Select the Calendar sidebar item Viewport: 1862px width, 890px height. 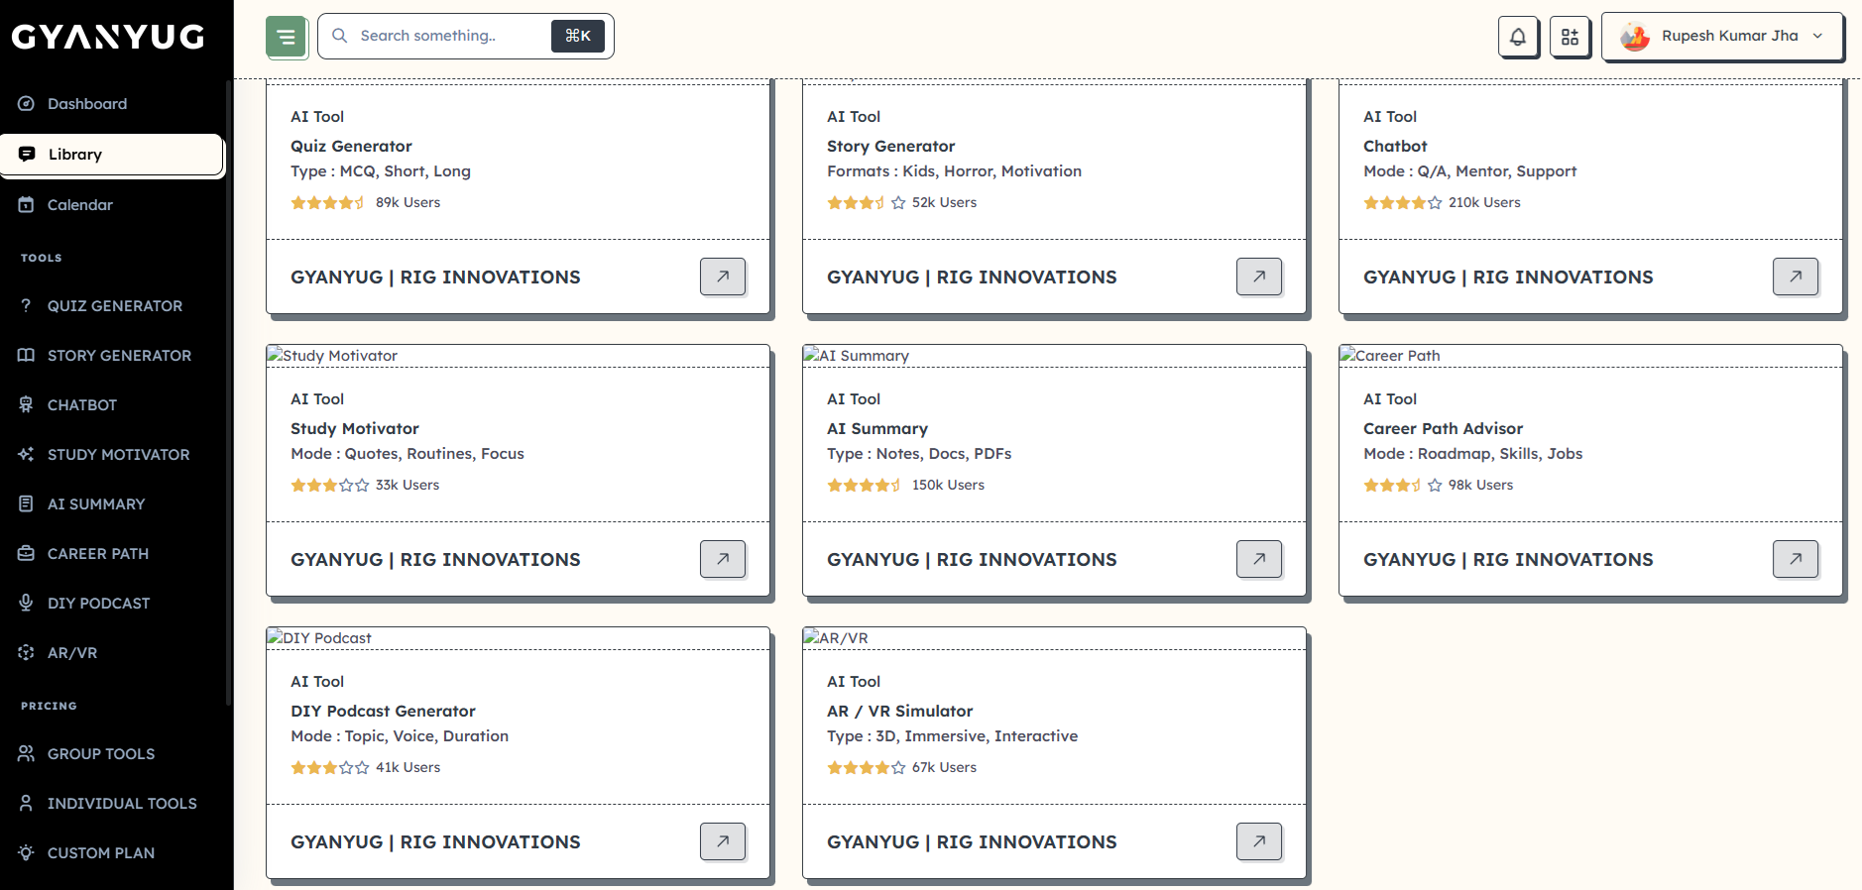click(80, 205)
